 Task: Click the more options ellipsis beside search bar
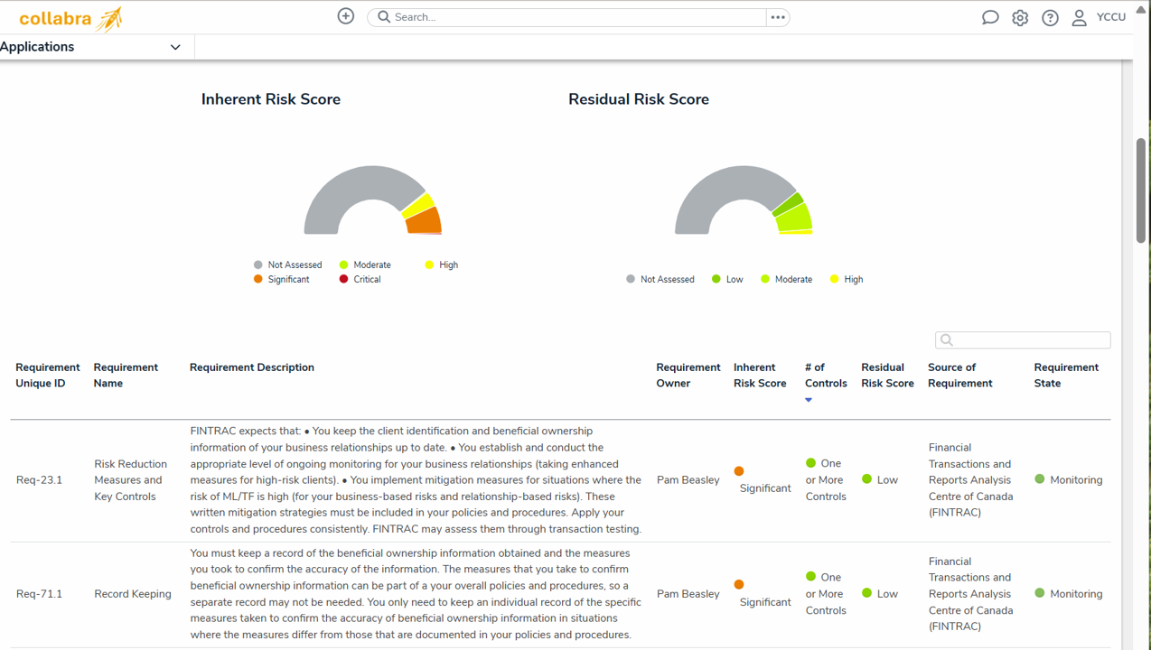click(778, 16)
